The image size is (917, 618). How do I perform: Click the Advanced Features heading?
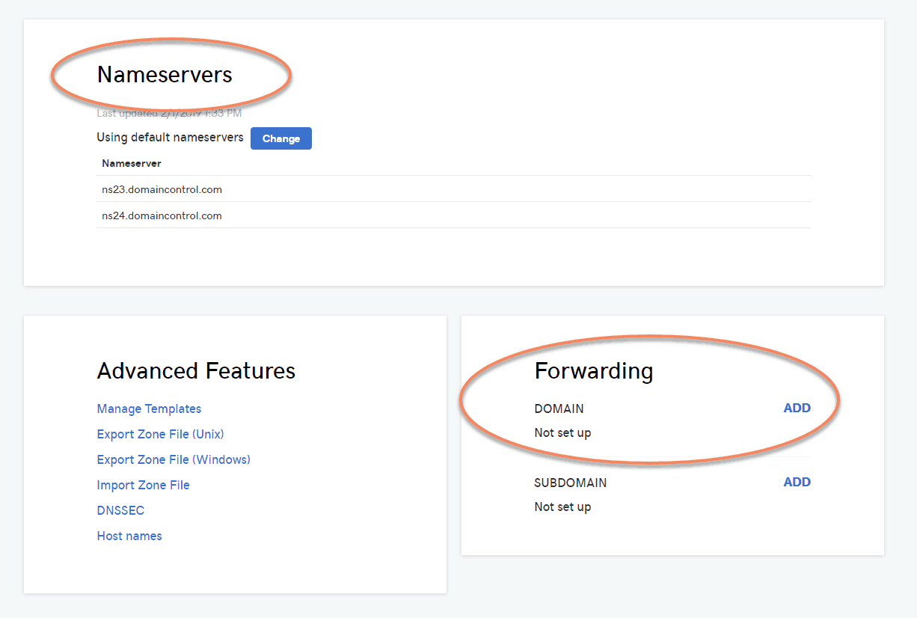pyautogui.click(x=196, y=370)
